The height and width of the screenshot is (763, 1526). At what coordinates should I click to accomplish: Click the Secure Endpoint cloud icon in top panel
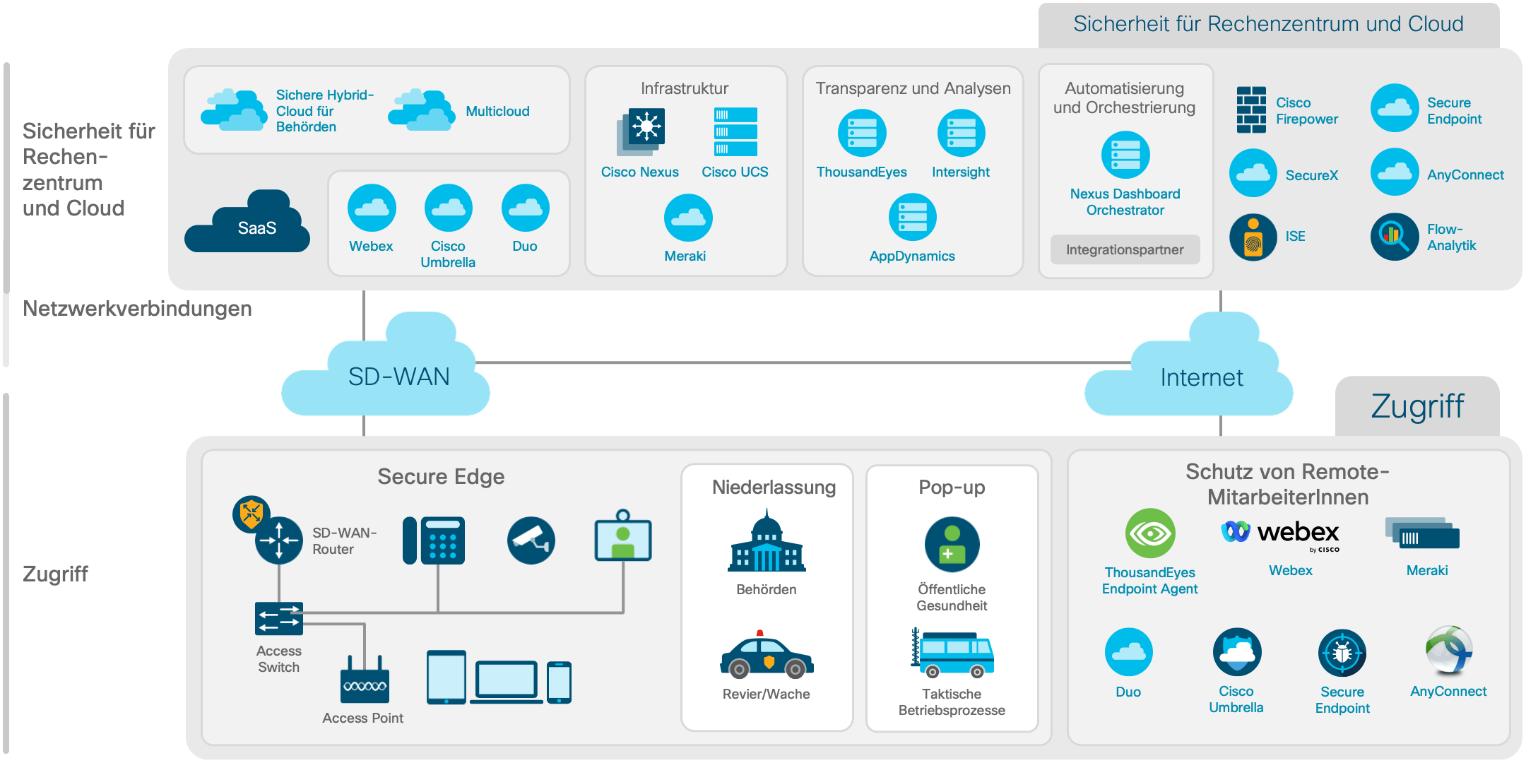(1395, 108)
